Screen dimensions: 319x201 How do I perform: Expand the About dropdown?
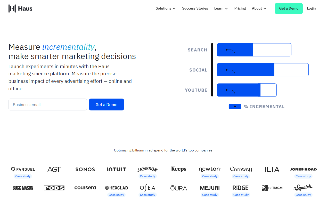tap(259, 9)
